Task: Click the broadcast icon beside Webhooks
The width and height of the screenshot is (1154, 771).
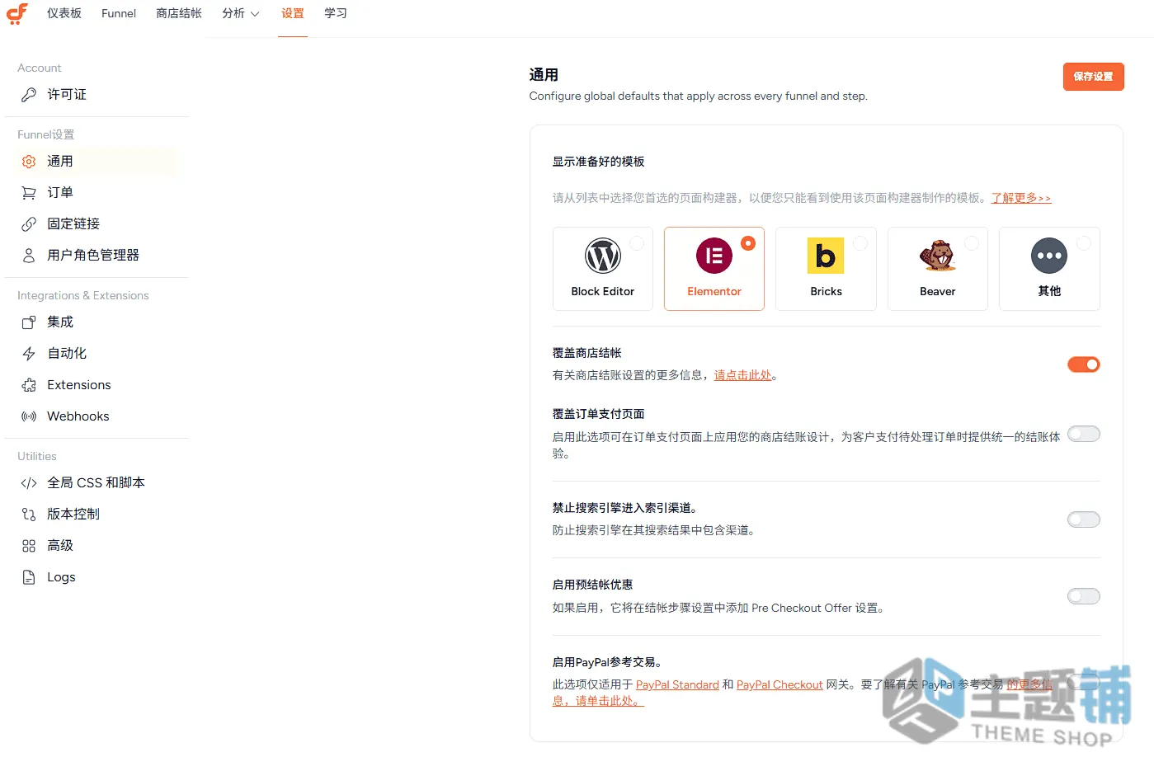Action: 29,416
